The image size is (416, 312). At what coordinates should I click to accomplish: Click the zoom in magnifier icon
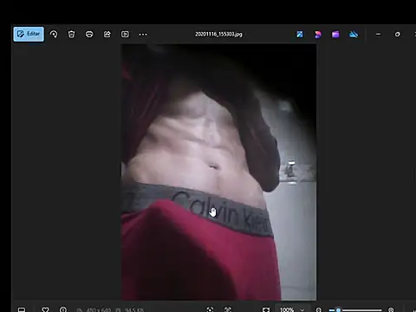[391, 309]
